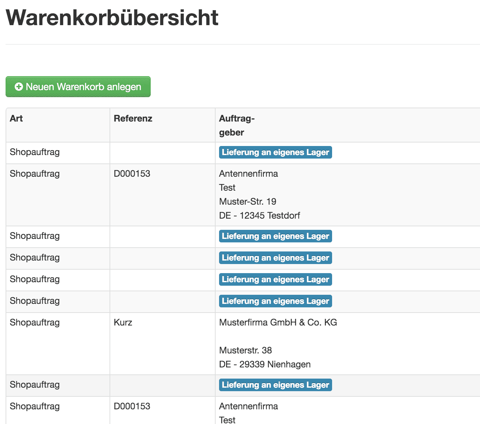Select the Auftraggeber column header
480x424 pixels.
pos(237,125)
